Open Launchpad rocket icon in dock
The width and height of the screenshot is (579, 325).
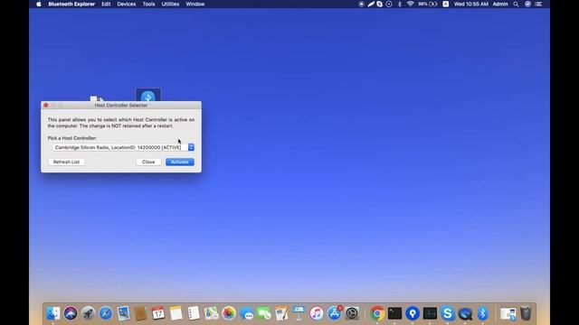[89, 313]
